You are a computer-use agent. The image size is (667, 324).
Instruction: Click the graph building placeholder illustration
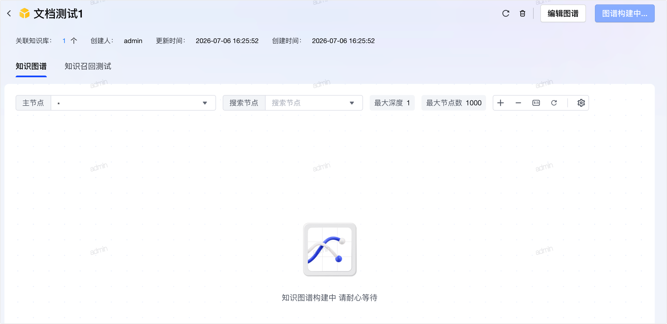click(330, 250)
